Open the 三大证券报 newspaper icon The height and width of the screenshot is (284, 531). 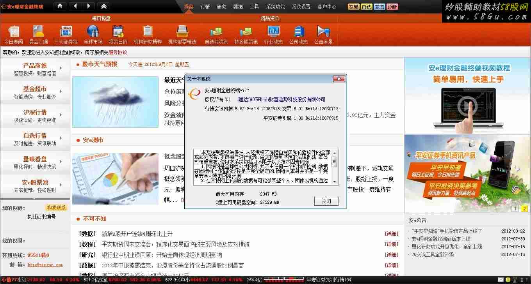click(x=66, y=35)
